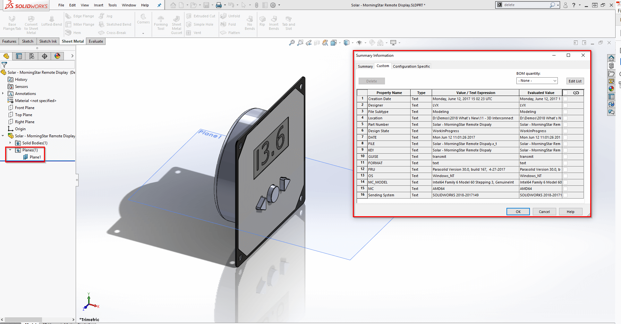Expand more FeatureManager tabs arrow
The width and height of the screenshot is (621, 324).
tap(72, 56)
